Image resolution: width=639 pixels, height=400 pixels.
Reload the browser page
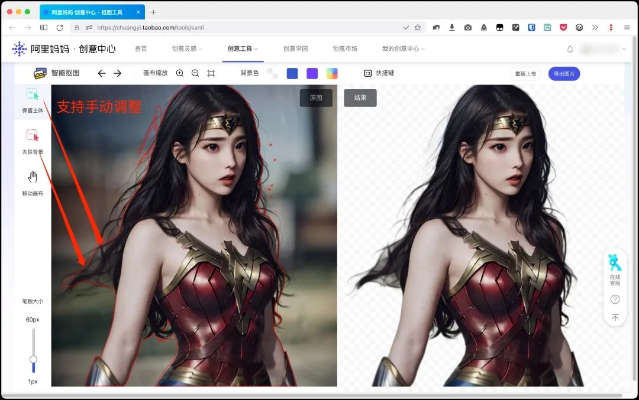60,28
